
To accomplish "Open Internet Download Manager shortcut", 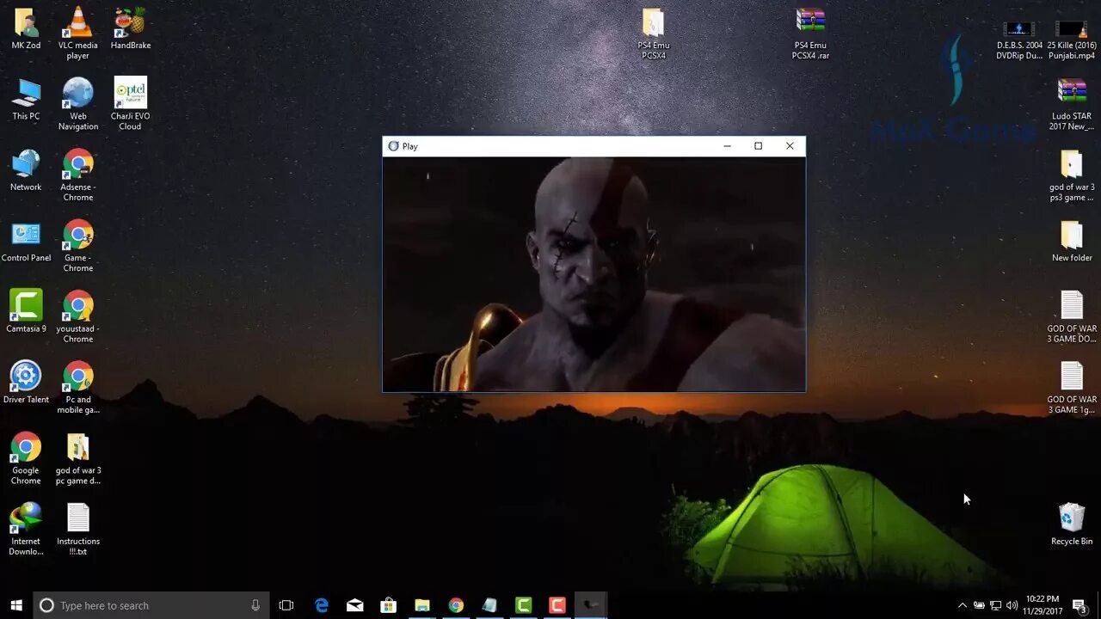I will pyautogui.click(x=26, y=530).
